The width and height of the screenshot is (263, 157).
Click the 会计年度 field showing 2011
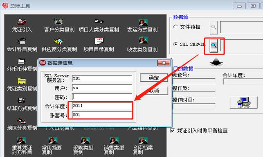point(102,106)
